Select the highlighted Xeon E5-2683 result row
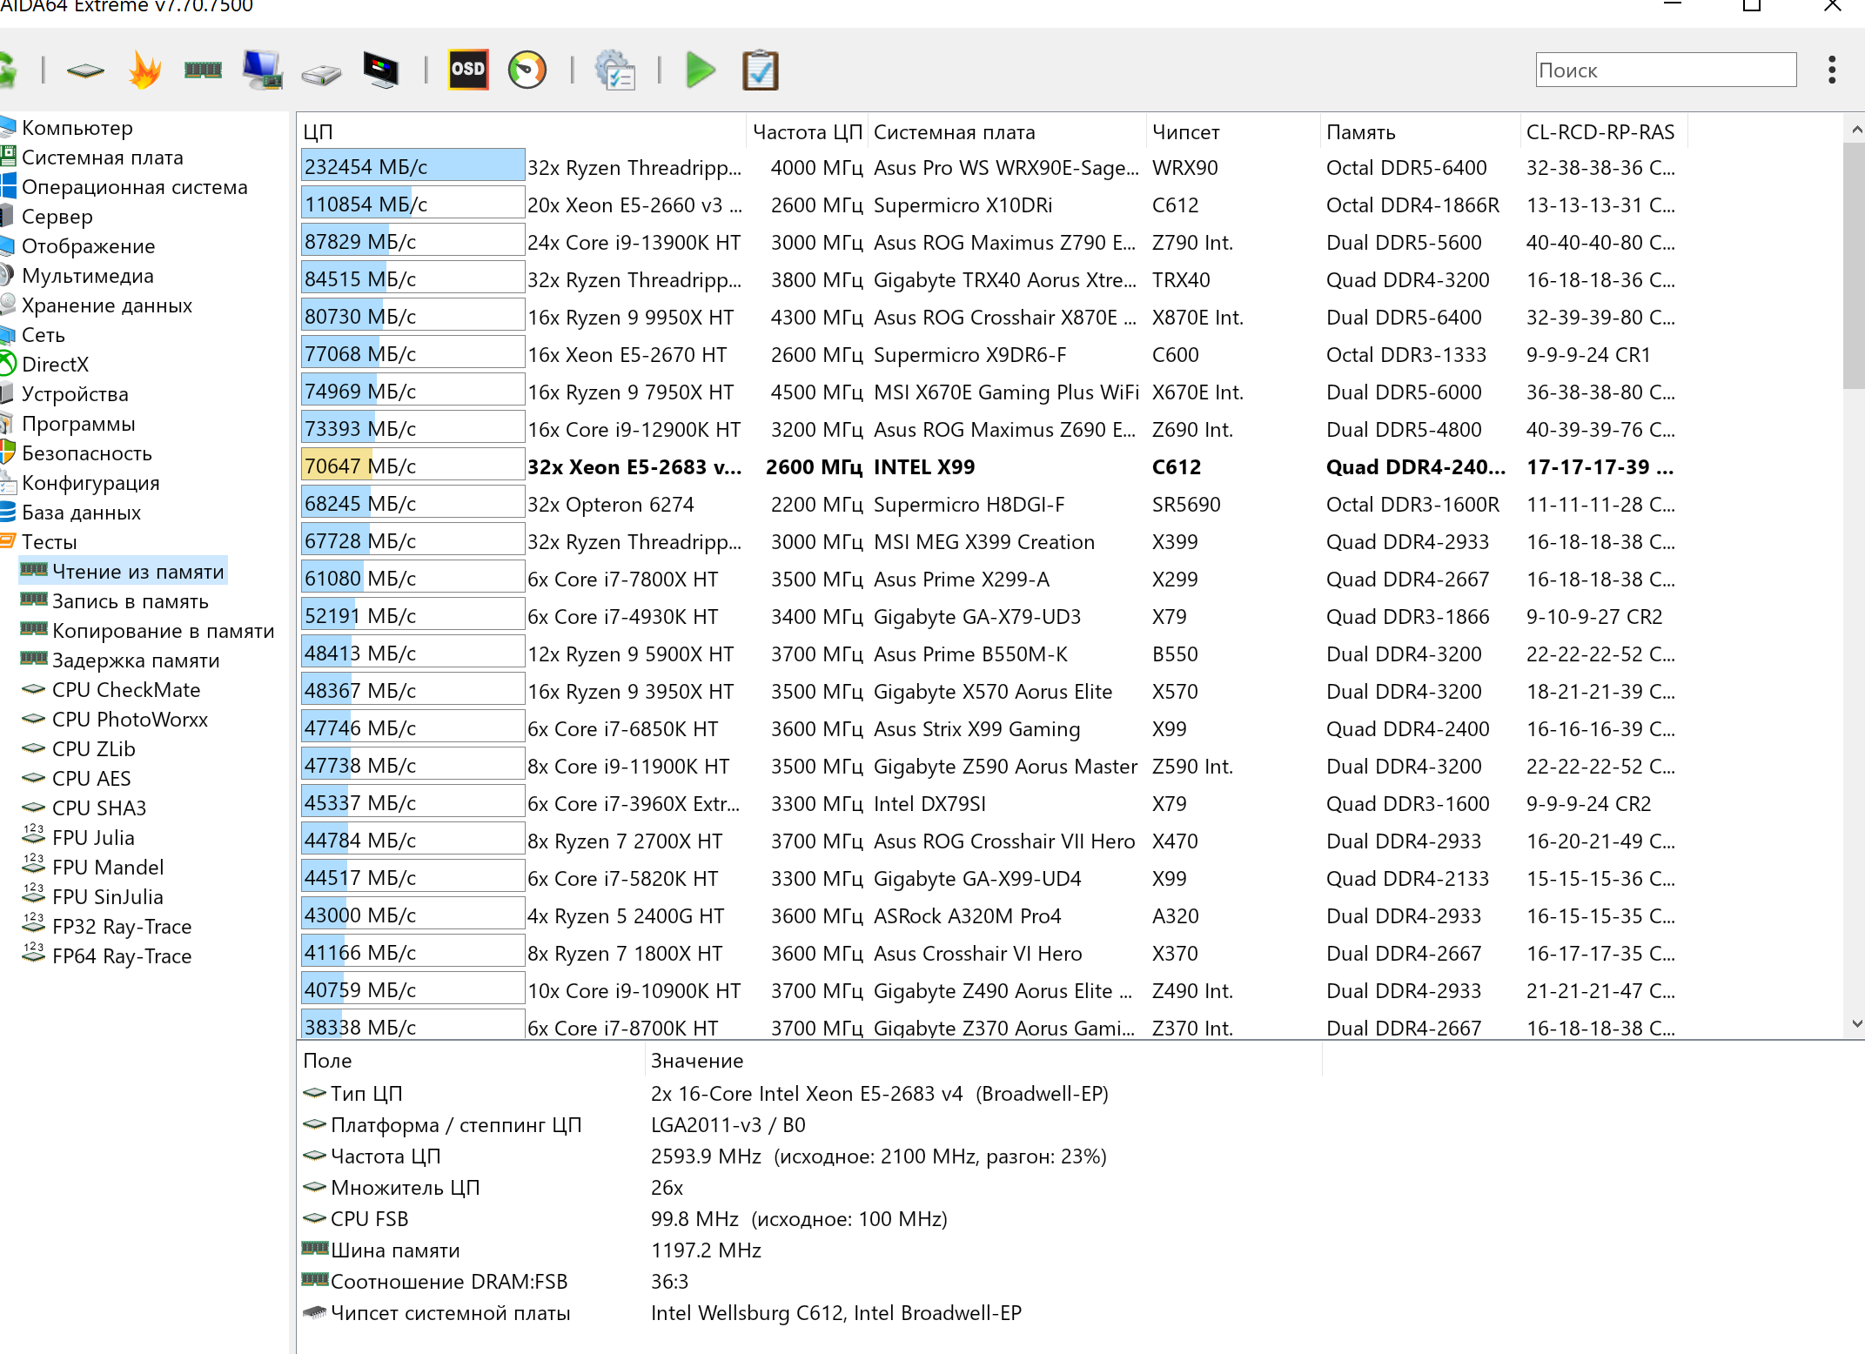Image resolution: width=1865 pixels, height=1354 pixels. (x=634, y=467)
